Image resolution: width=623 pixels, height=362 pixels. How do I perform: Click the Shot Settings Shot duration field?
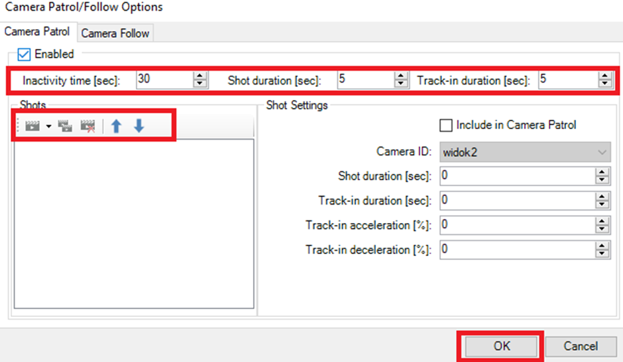click(518, 176)
